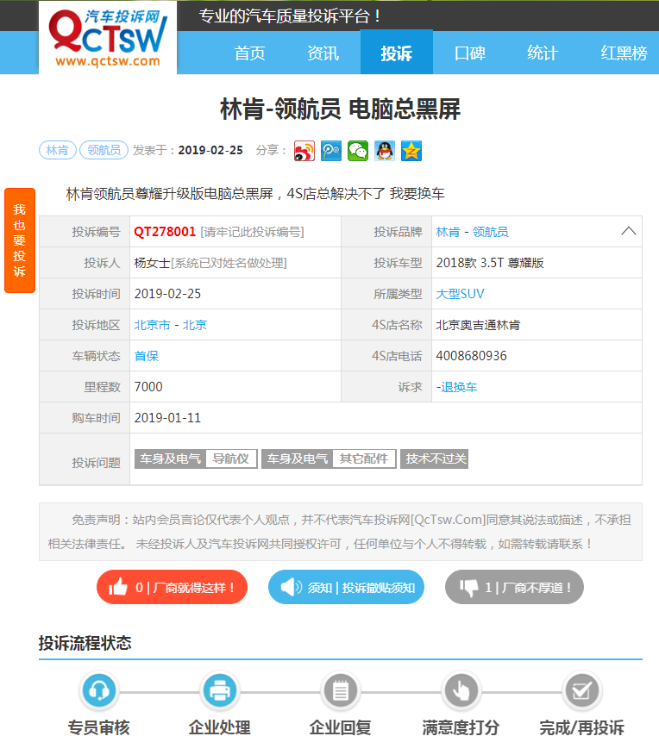This screenshot has width=659, height=755.
Task: Click the mileage value 7000
Action: (x=148, y=387)
